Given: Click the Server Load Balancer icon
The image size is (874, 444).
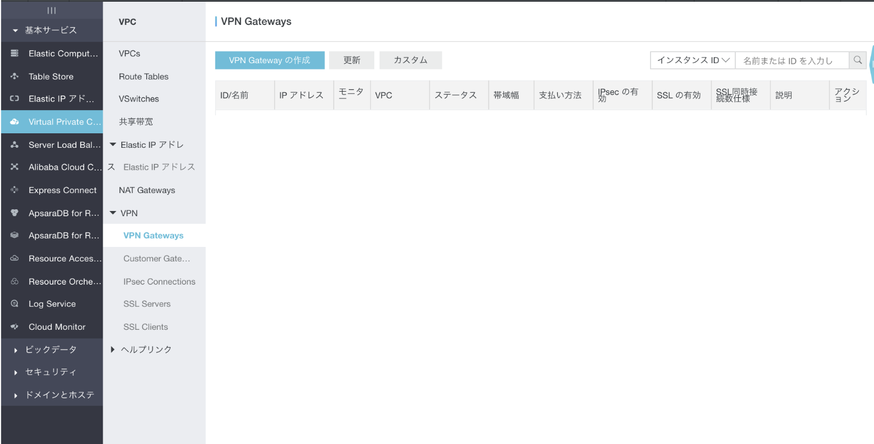Looking at the screenshot, I should point(15,145).
